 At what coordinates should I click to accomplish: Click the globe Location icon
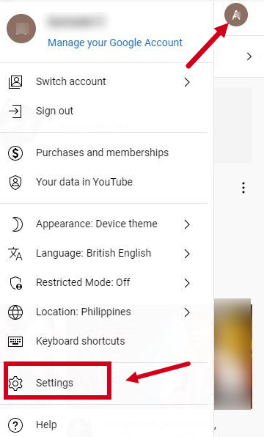15,312
